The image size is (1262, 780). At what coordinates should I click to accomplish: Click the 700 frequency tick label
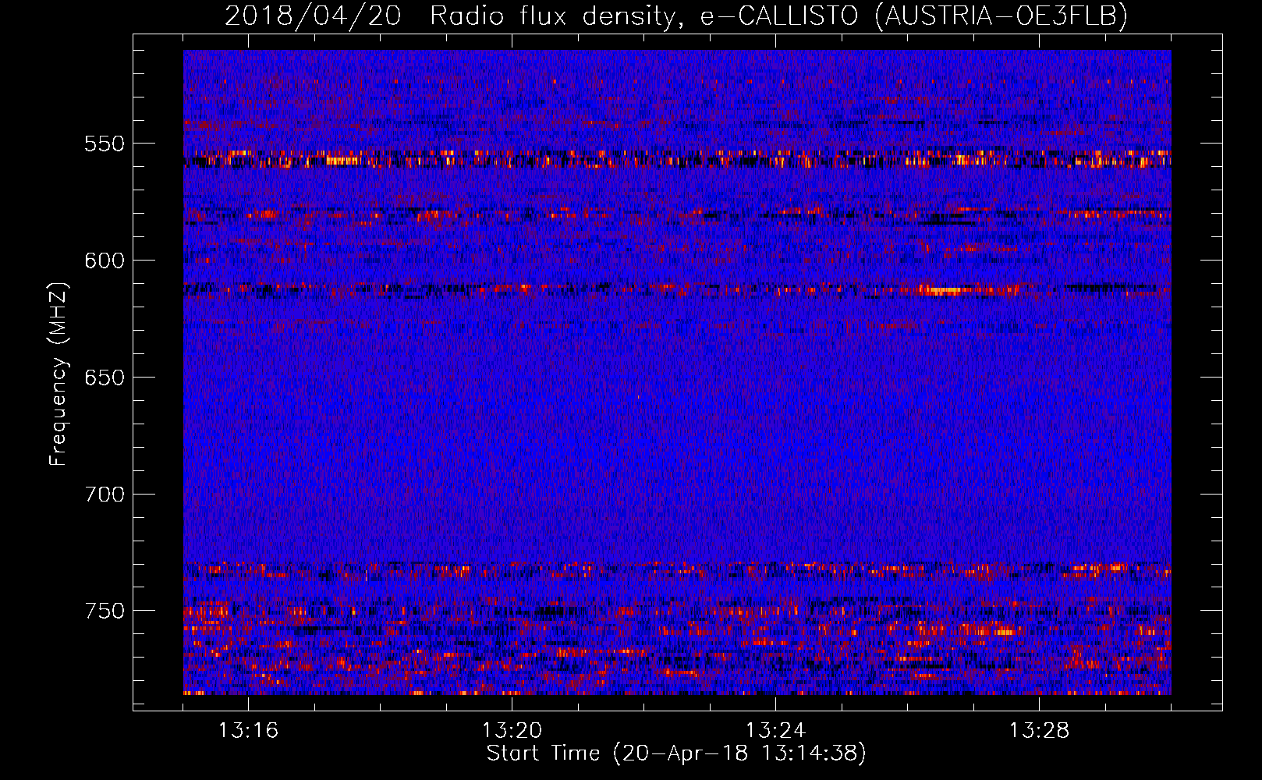[105, 495]
